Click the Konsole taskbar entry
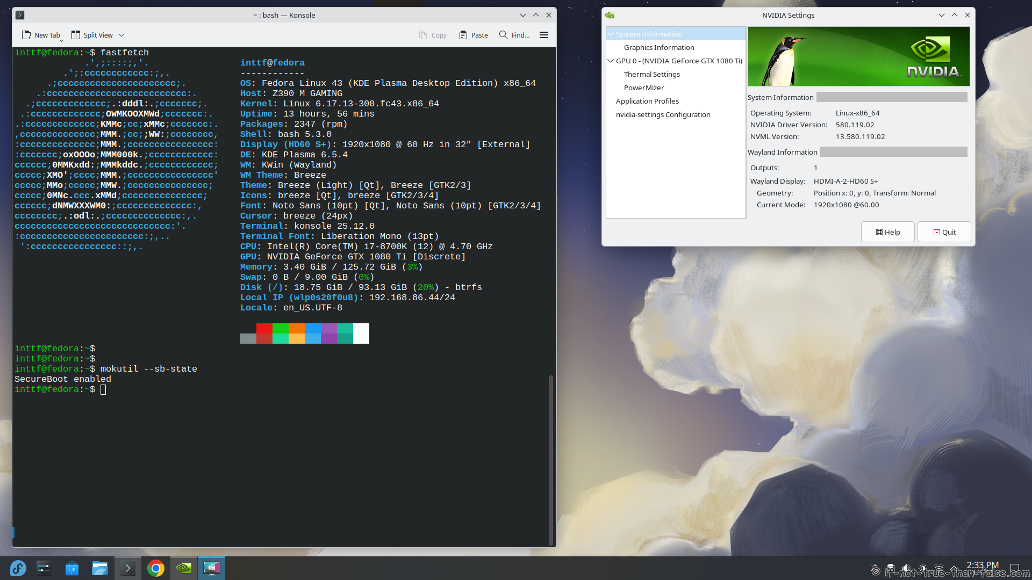1032x580 pixels. coord(128,568)
